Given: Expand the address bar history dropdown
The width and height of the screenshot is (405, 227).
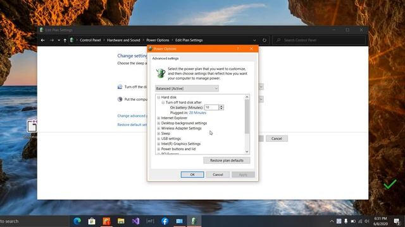Looking at the screenshot, I should click(254, 40).
